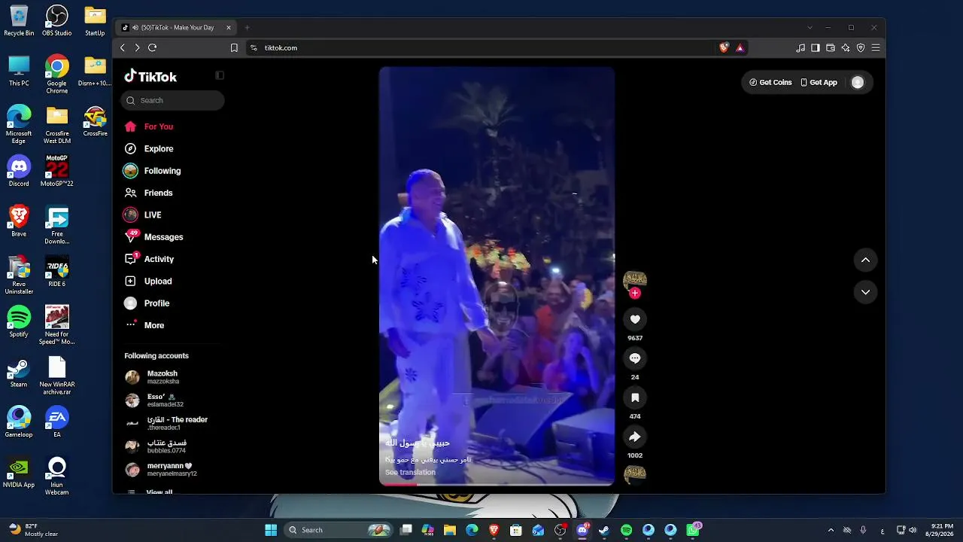The height and width of the screenshot is (542, 963).
Task: Bookmark the video to favorites
Action: (x=635, y=397)
